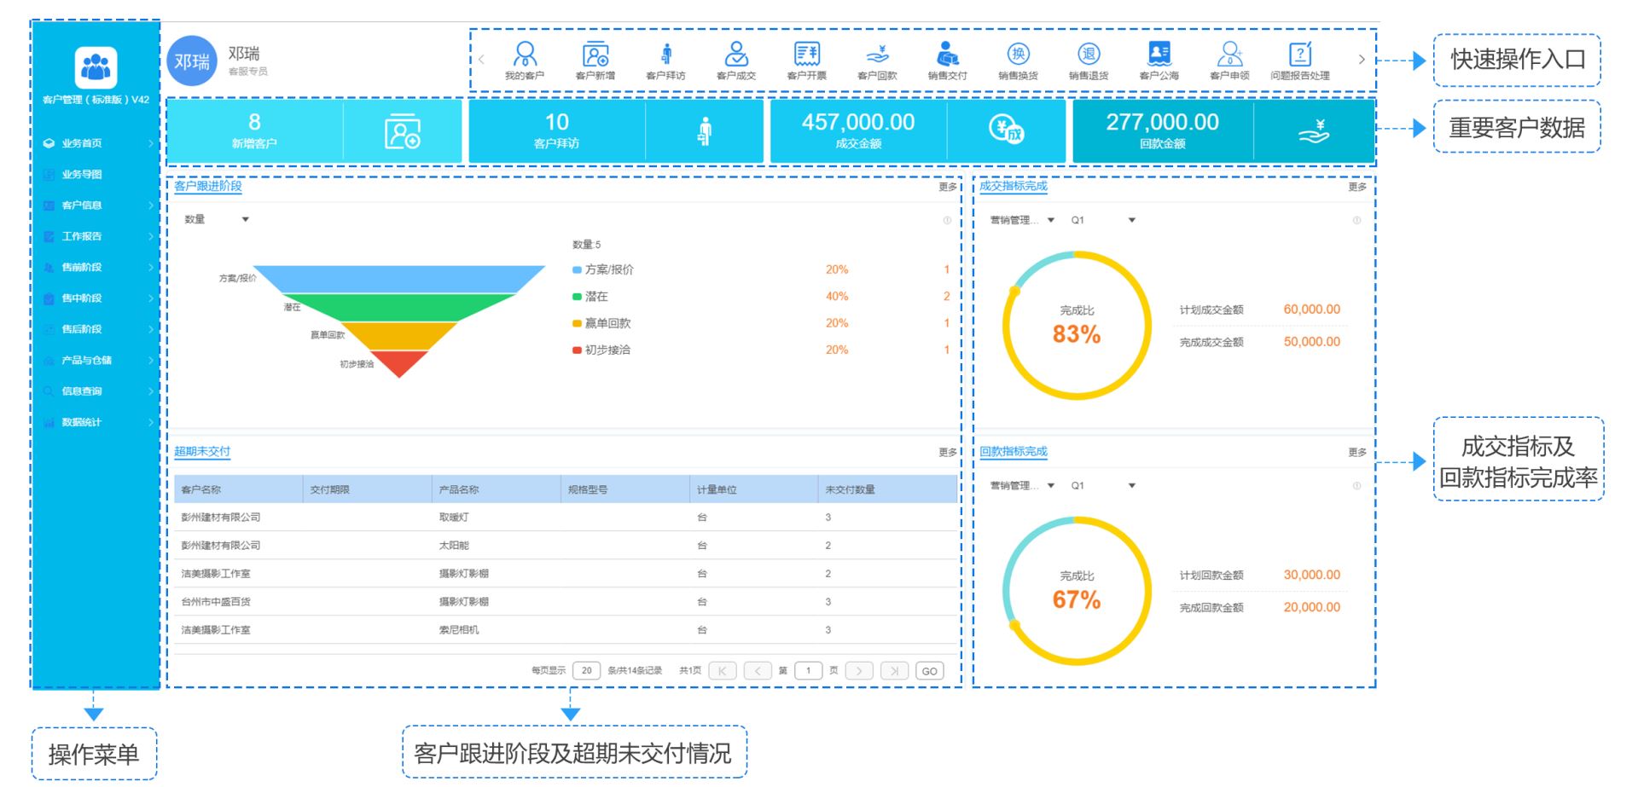1638x787 pixels.
Task: Click the 客户新增 icon in toolbar
Action: click(595, 56)
